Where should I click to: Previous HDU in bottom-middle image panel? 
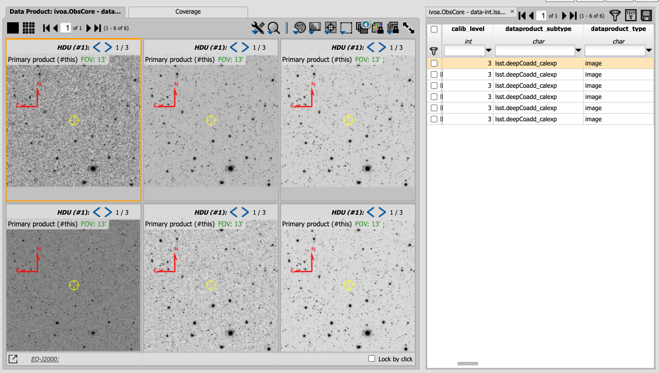point(233,212)
